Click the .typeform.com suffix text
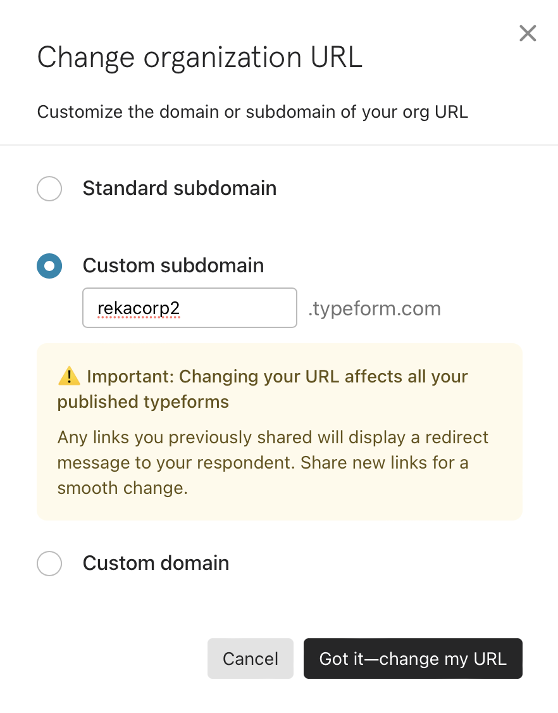558x713 pixels. (375, 309)
